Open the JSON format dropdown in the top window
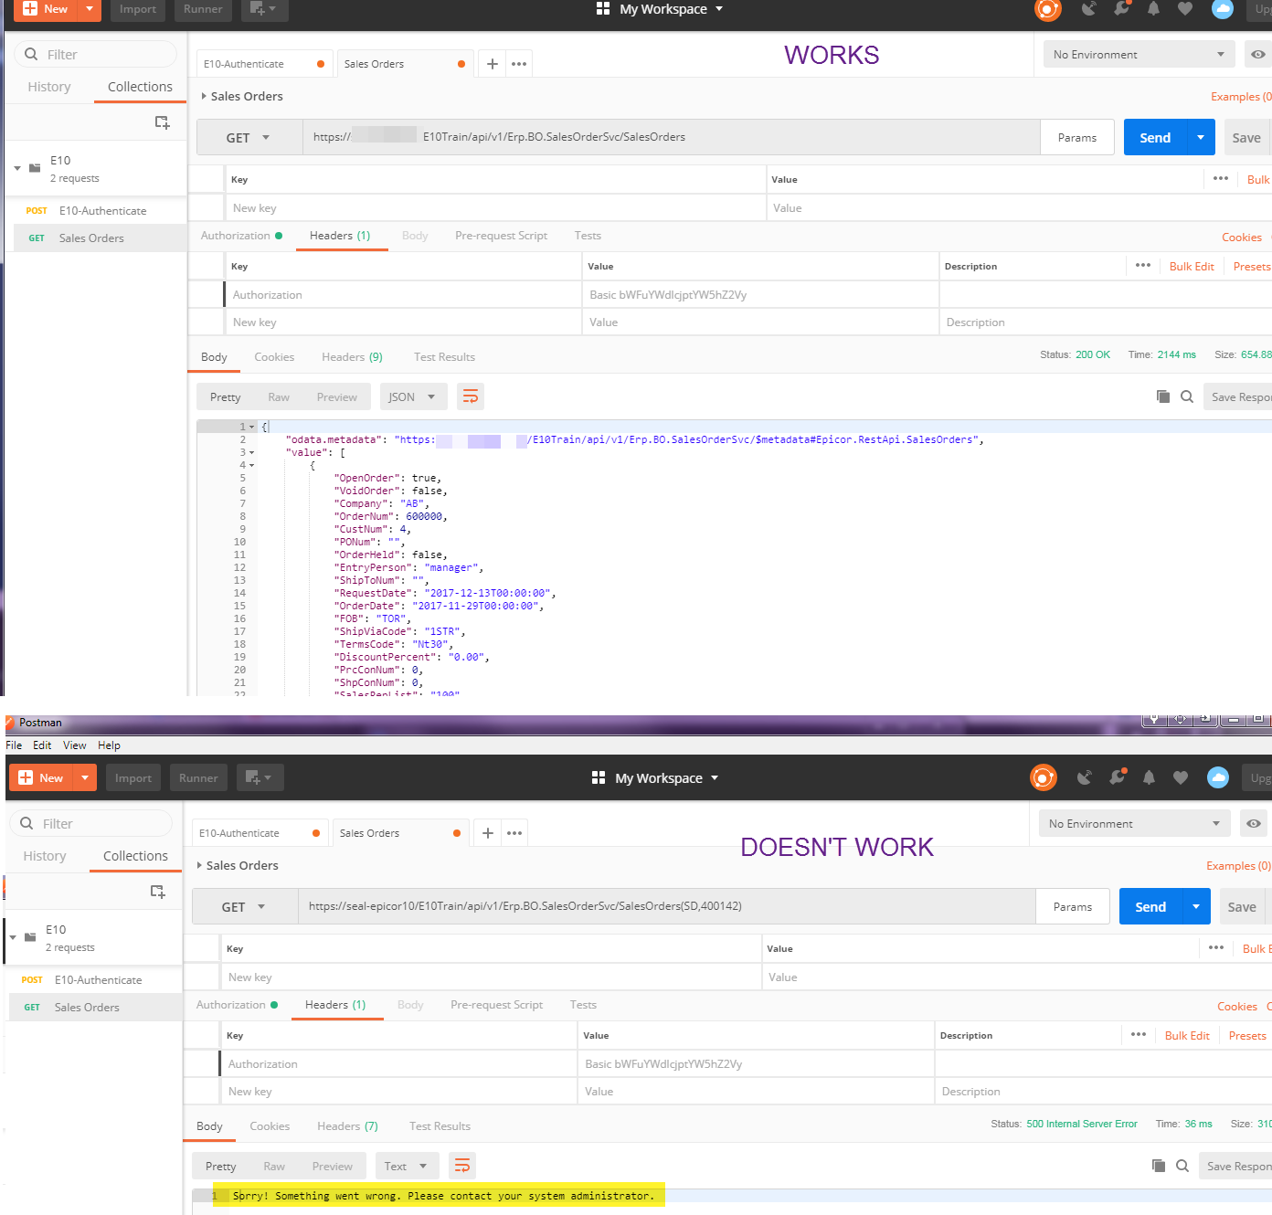Image resolution: width=1272 pixels, height=1215 pixels. (x=413, y=396)
